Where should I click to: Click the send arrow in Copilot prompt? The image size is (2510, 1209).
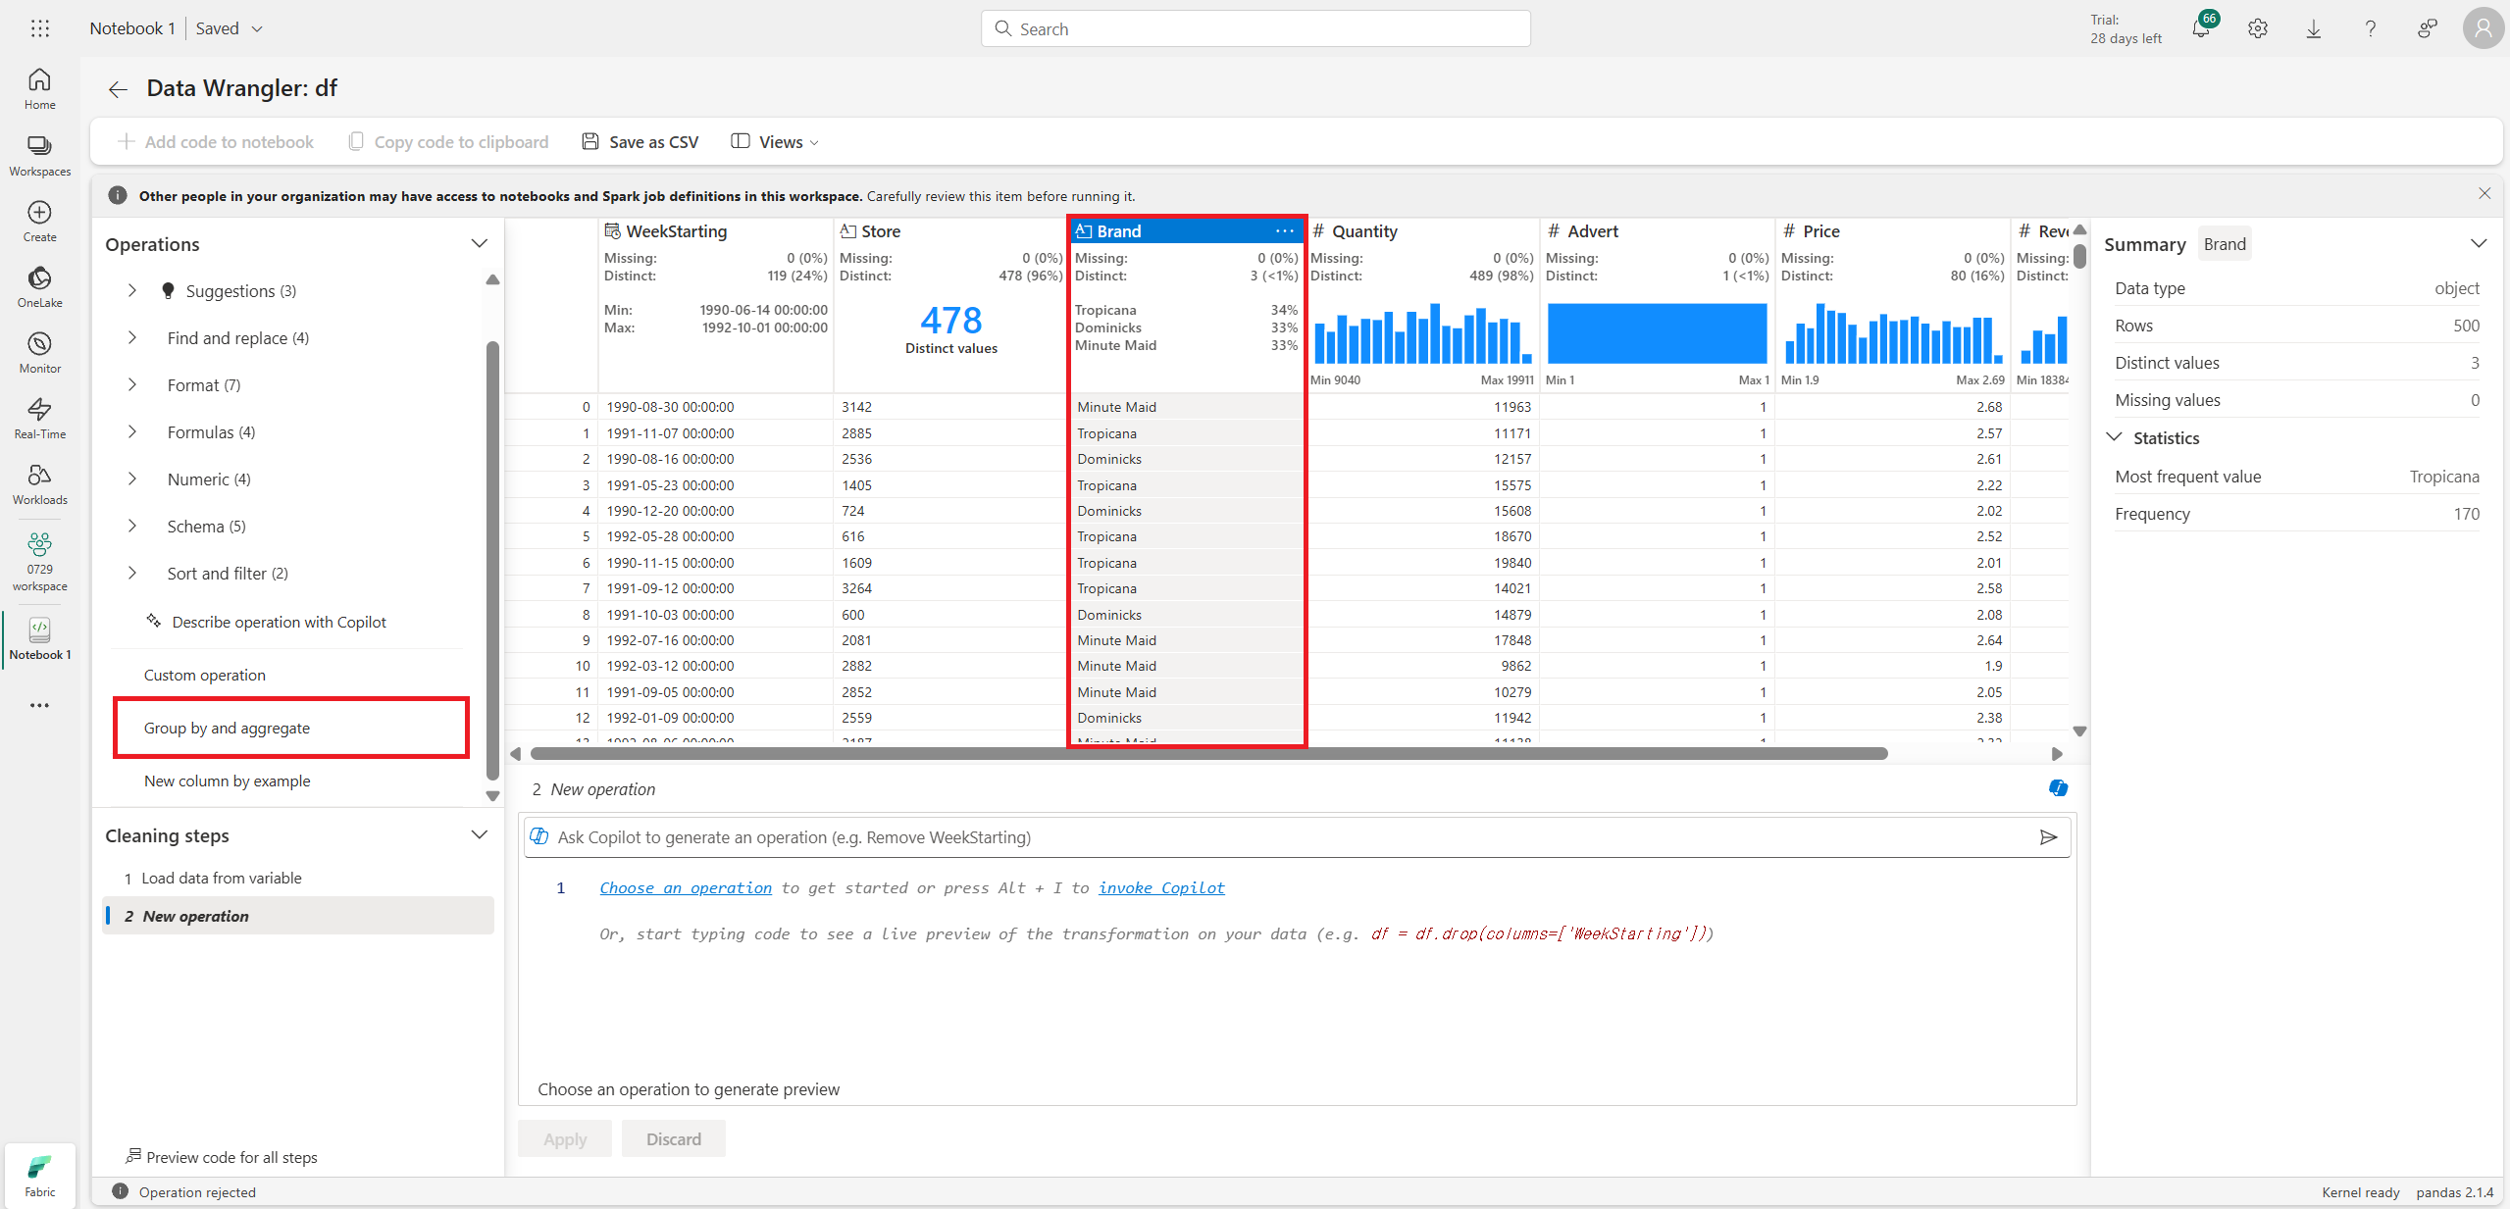(x=2048, y=836)
